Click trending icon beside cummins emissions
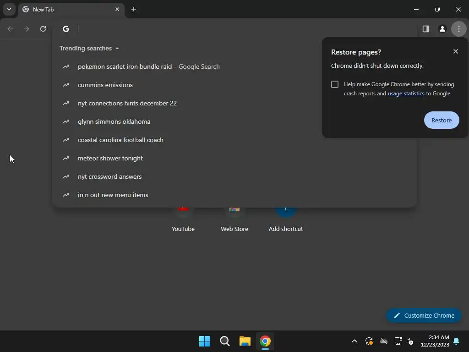Viewport: 469px width, 352px height. click(x=66, y=85)
